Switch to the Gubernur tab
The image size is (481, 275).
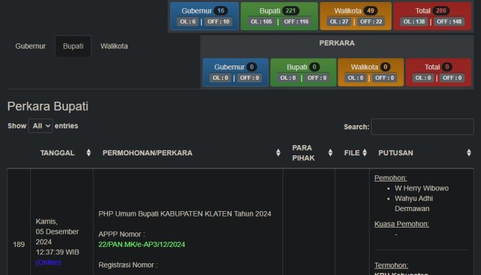30,46
